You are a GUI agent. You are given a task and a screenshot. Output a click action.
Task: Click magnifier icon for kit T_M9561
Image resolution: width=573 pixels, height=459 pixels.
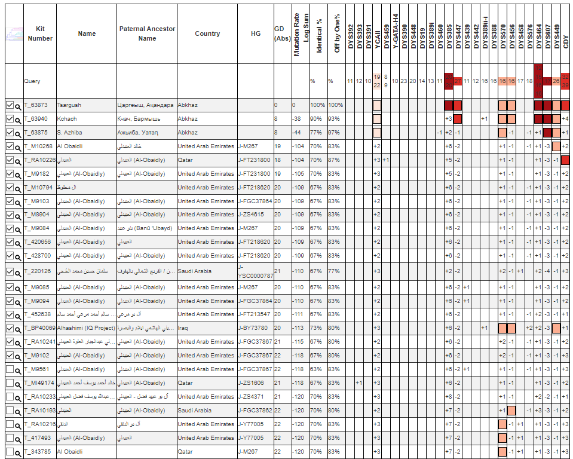(19, 369)
